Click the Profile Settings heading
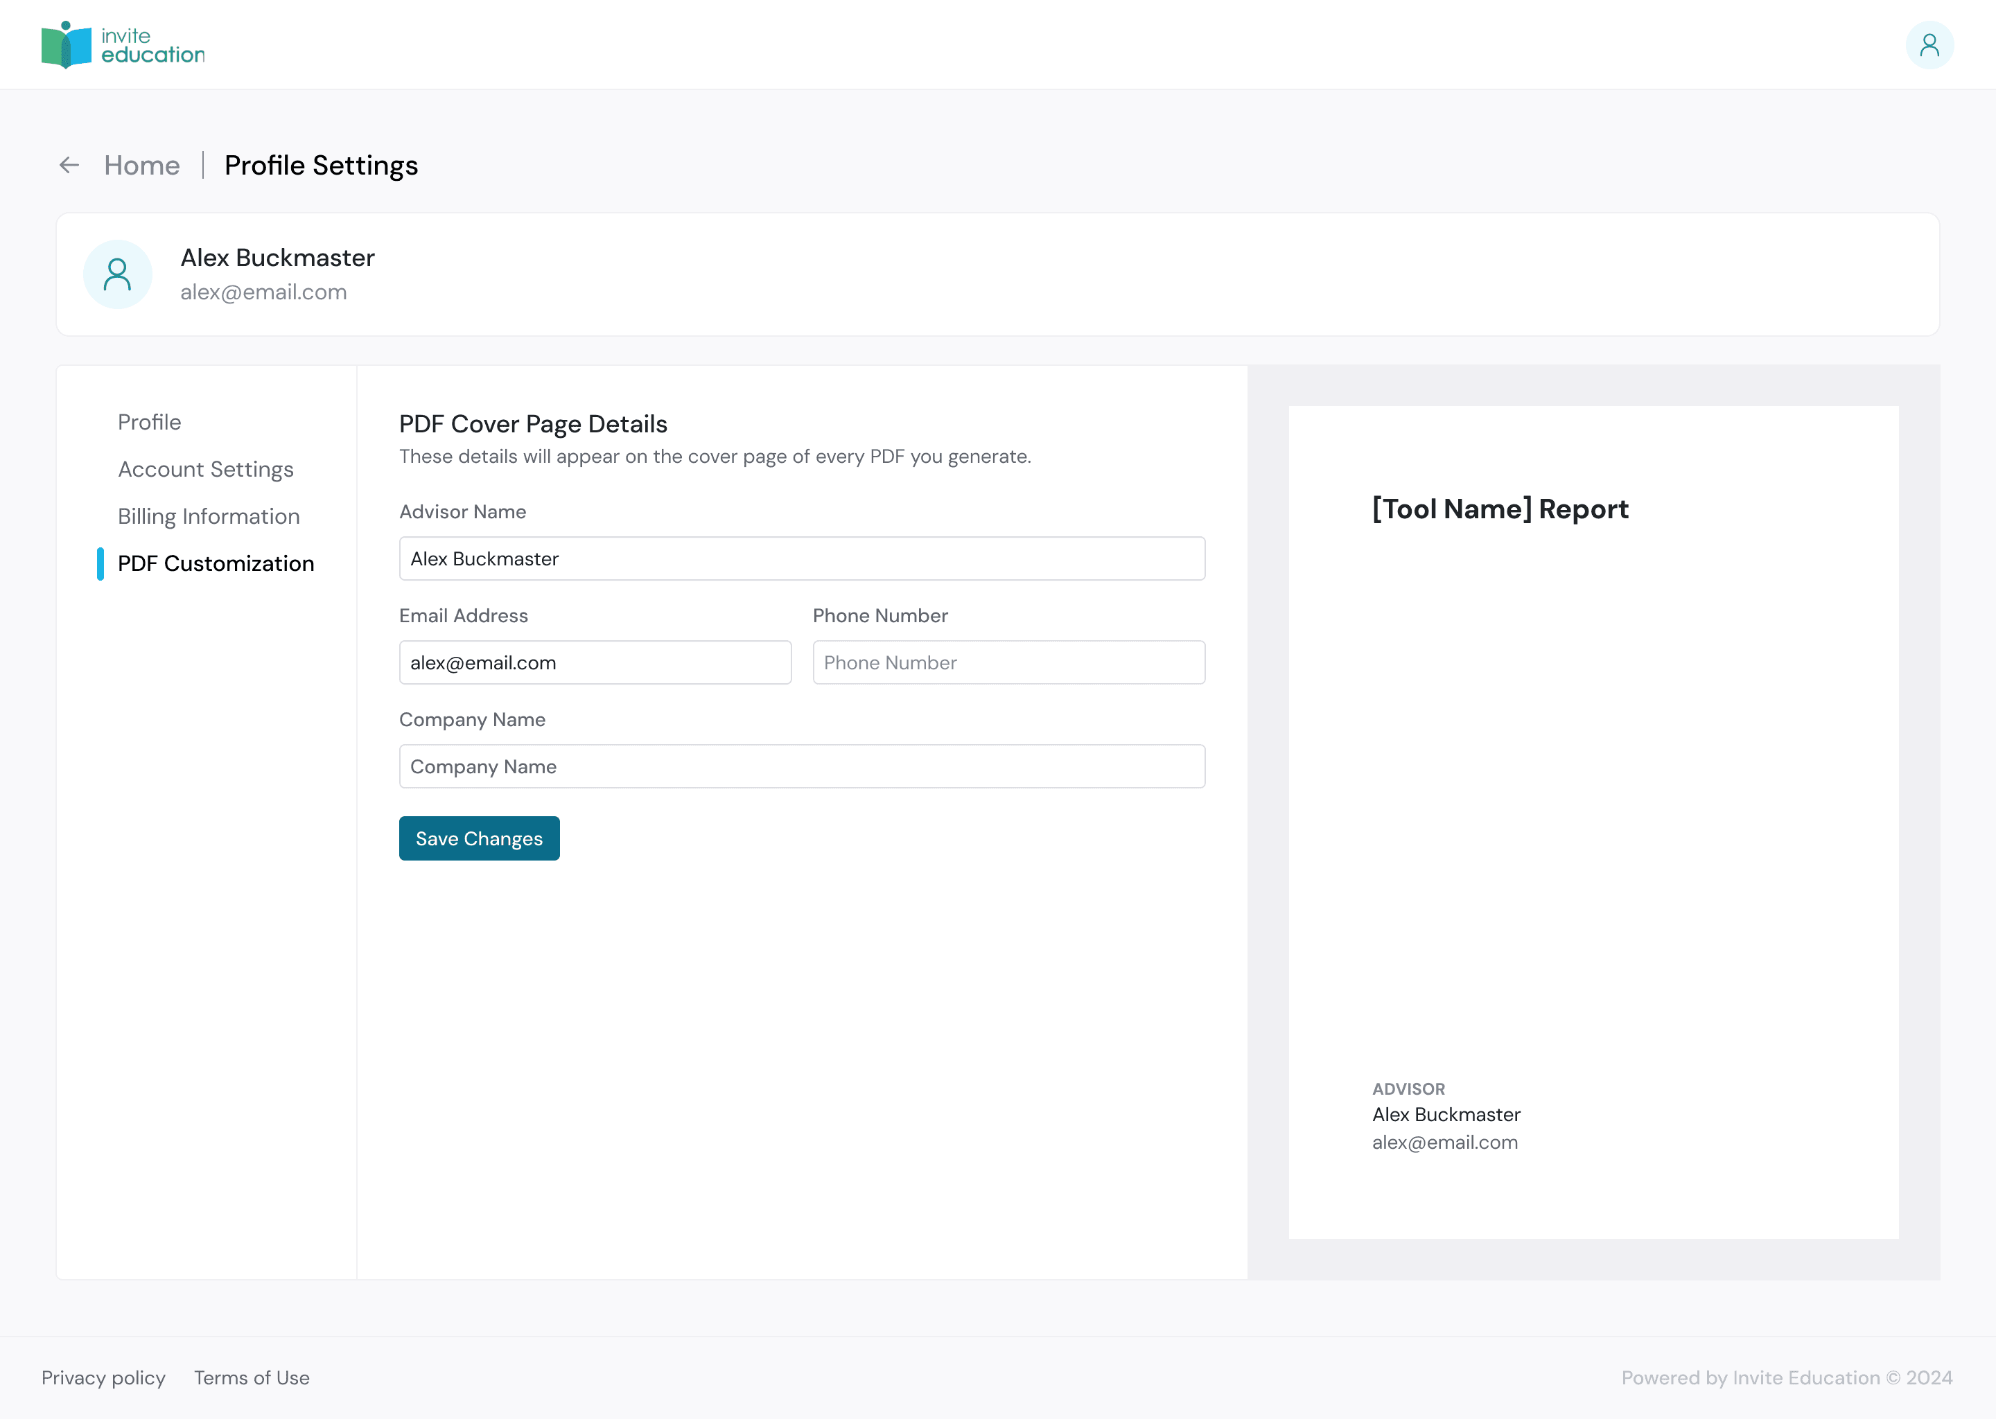Screen dimensions: 1996x1419 (x=321, y=165)
